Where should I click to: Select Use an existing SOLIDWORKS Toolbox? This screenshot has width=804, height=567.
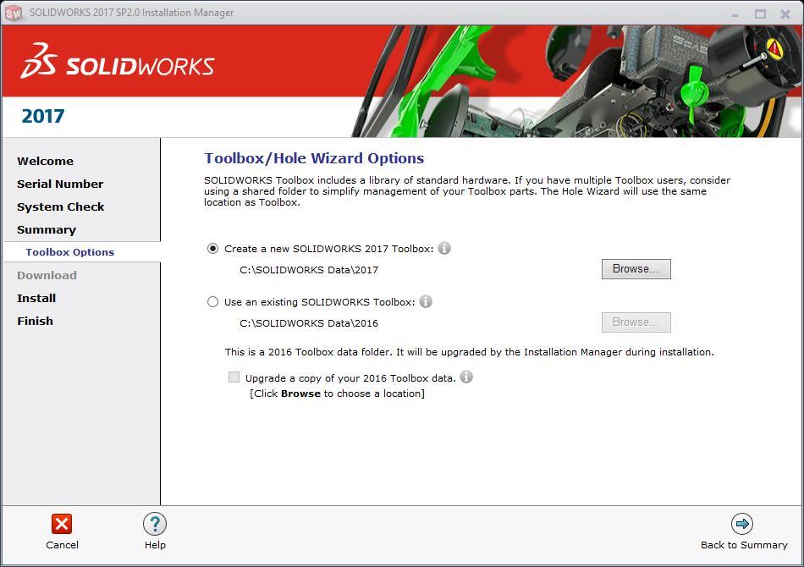[x=212, y=302]
